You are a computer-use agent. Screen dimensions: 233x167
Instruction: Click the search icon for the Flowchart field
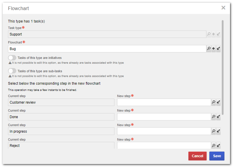(209, 49)
